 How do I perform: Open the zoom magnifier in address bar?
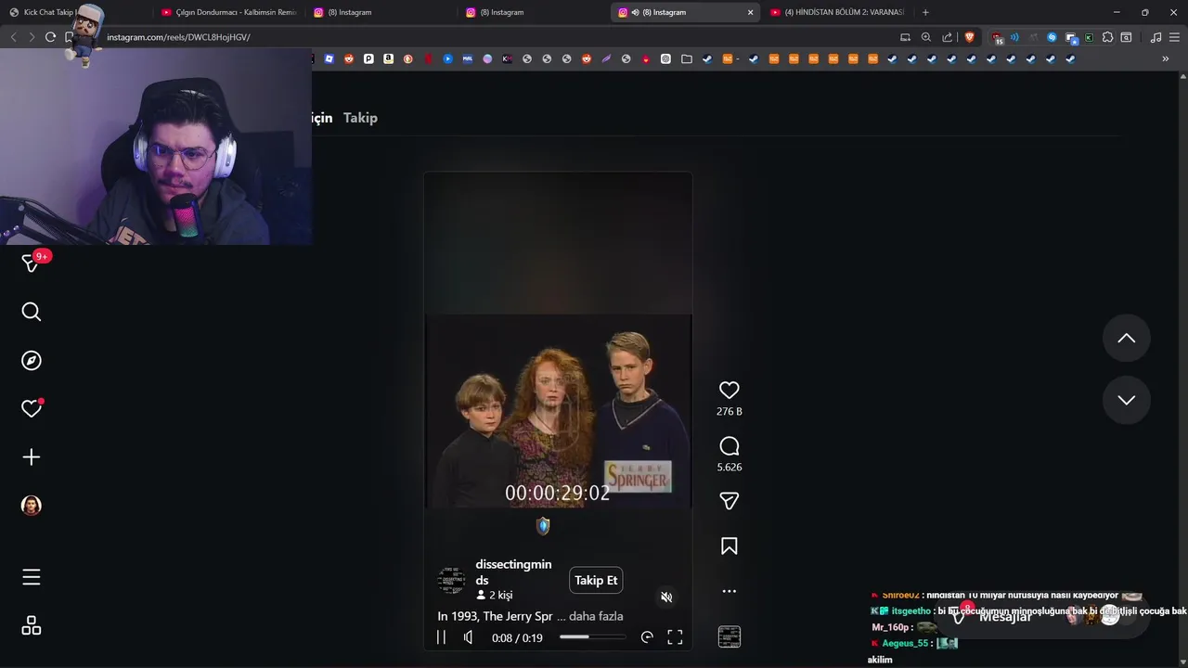pos(925,37)
